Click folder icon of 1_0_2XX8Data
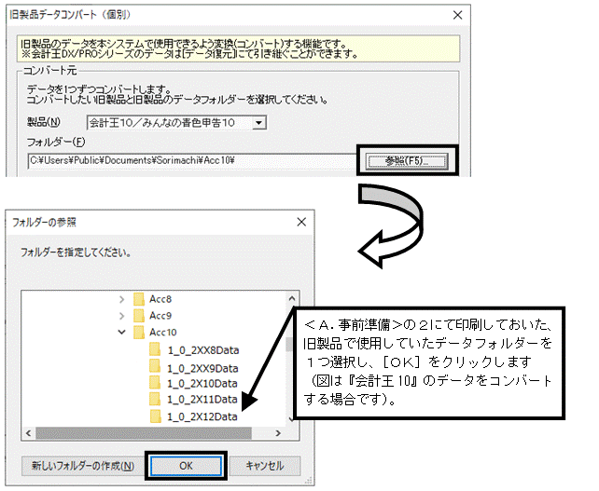Screen dimensions: 599x491 (x=155, y=349)
